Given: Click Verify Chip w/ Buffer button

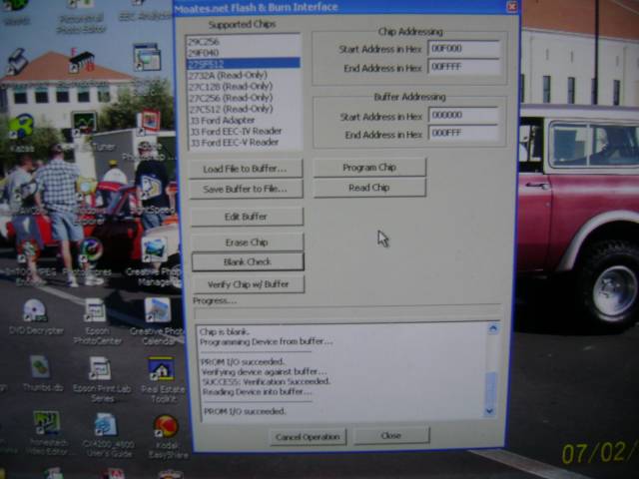Looking at the screenshot, I should pos(249,284).
